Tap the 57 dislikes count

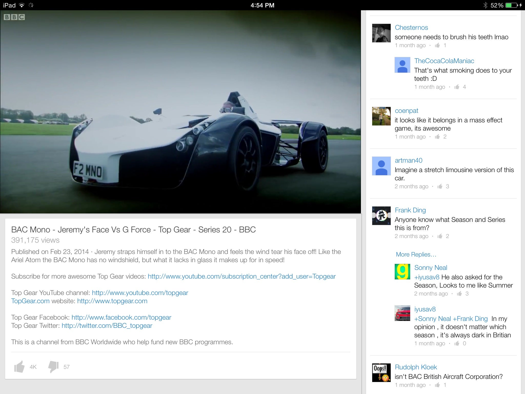(66, 367)
